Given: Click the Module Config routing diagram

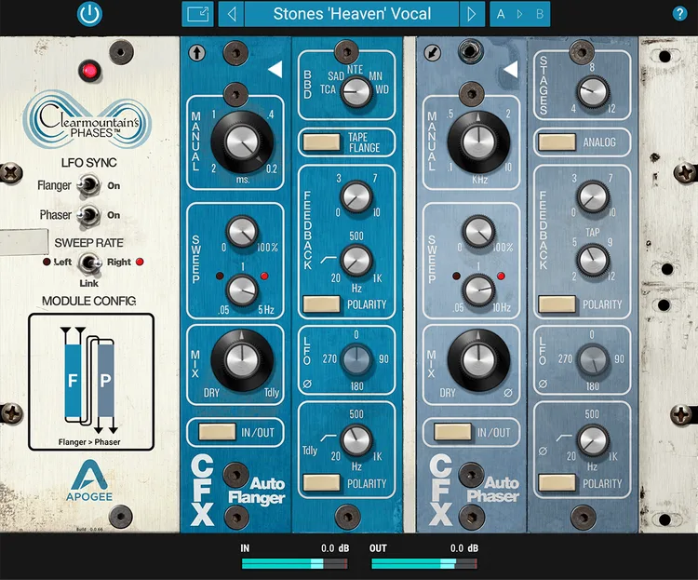Looking at the screenshot, I should [90, 381].
